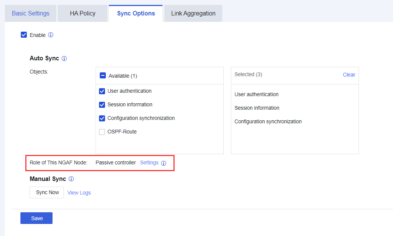Click Auto Sync info icon

(x=64, y=59)
